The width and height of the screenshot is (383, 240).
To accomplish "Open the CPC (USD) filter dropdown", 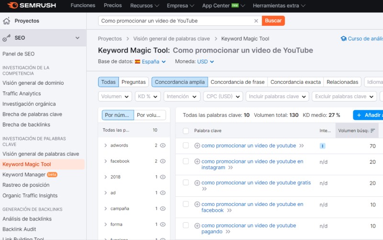I will pos(223,97).
